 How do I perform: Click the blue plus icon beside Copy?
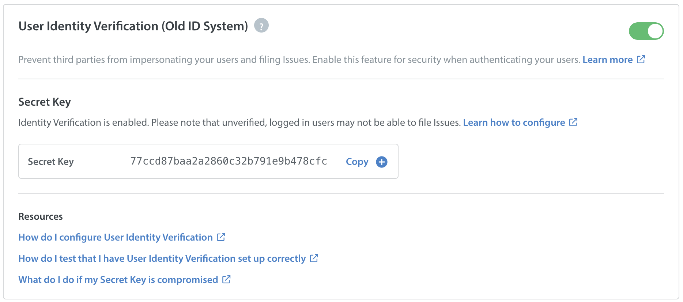pos(382,162)
